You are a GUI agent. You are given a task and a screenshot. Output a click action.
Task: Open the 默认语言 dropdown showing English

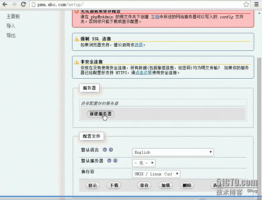pos(173,152)
